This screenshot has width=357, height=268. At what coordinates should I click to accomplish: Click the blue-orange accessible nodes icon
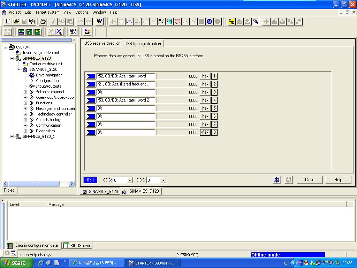[87, 32]
